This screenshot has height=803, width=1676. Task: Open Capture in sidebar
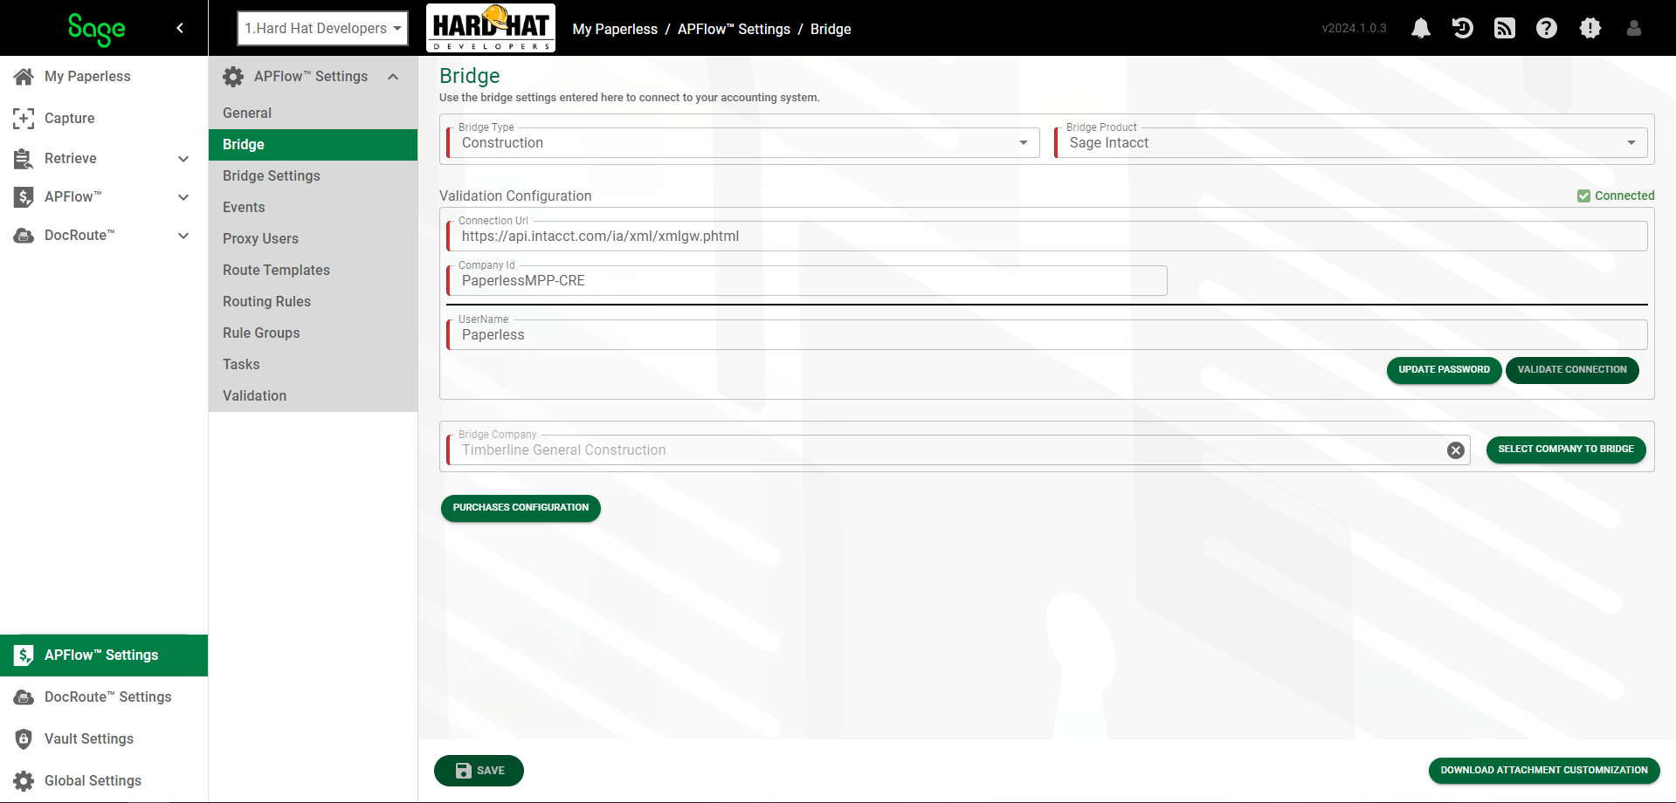point(104,118)
